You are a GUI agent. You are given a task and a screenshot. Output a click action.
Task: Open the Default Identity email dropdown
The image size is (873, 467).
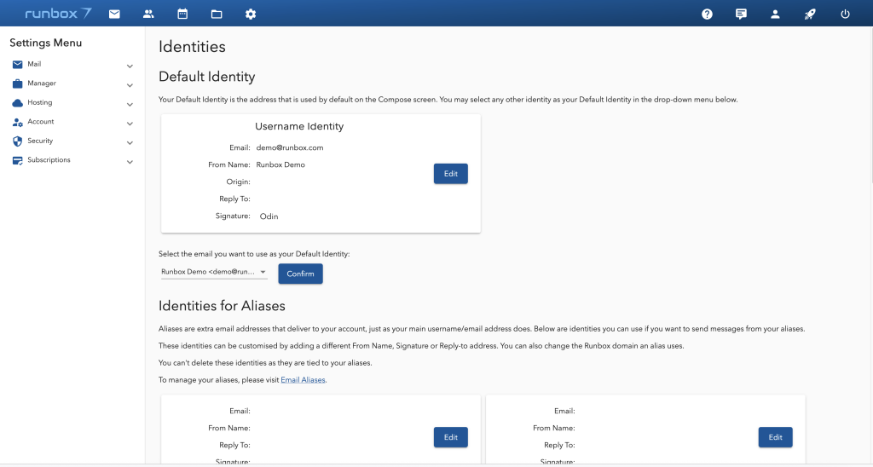click(214, 273)
